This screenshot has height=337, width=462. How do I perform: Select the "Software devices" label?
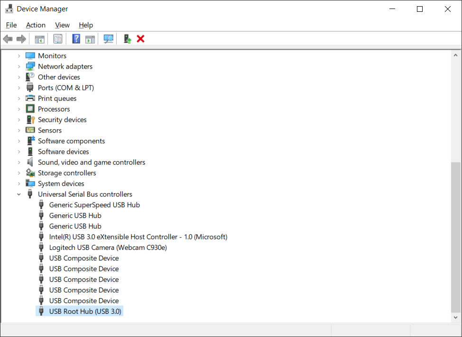coord(64,152)
